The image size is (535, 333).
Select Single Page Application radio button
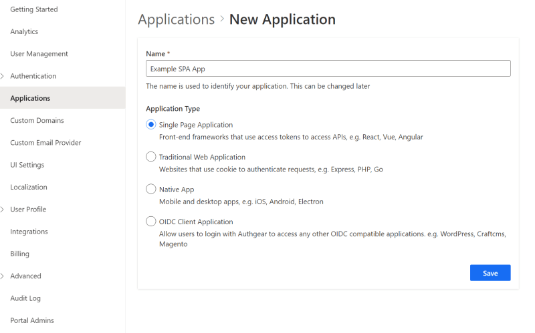pyautogui.click(x=151, y=125)
